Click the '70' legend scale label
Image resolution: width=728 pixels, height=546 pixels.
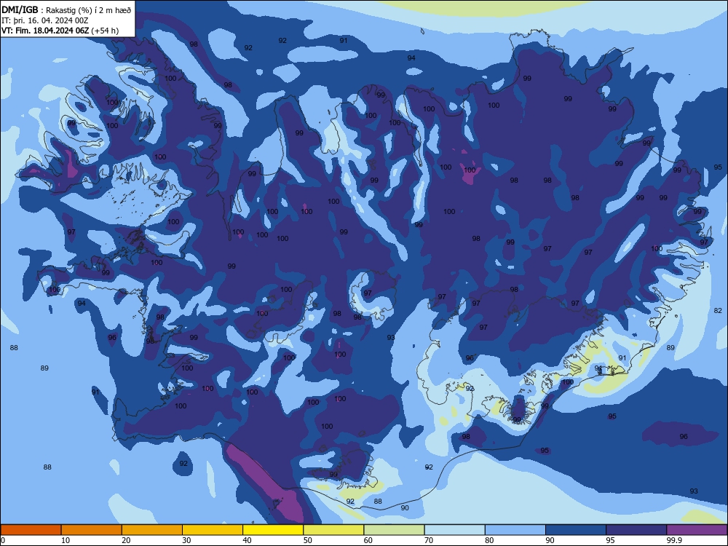pyautogui.click(x=429, y=540)
